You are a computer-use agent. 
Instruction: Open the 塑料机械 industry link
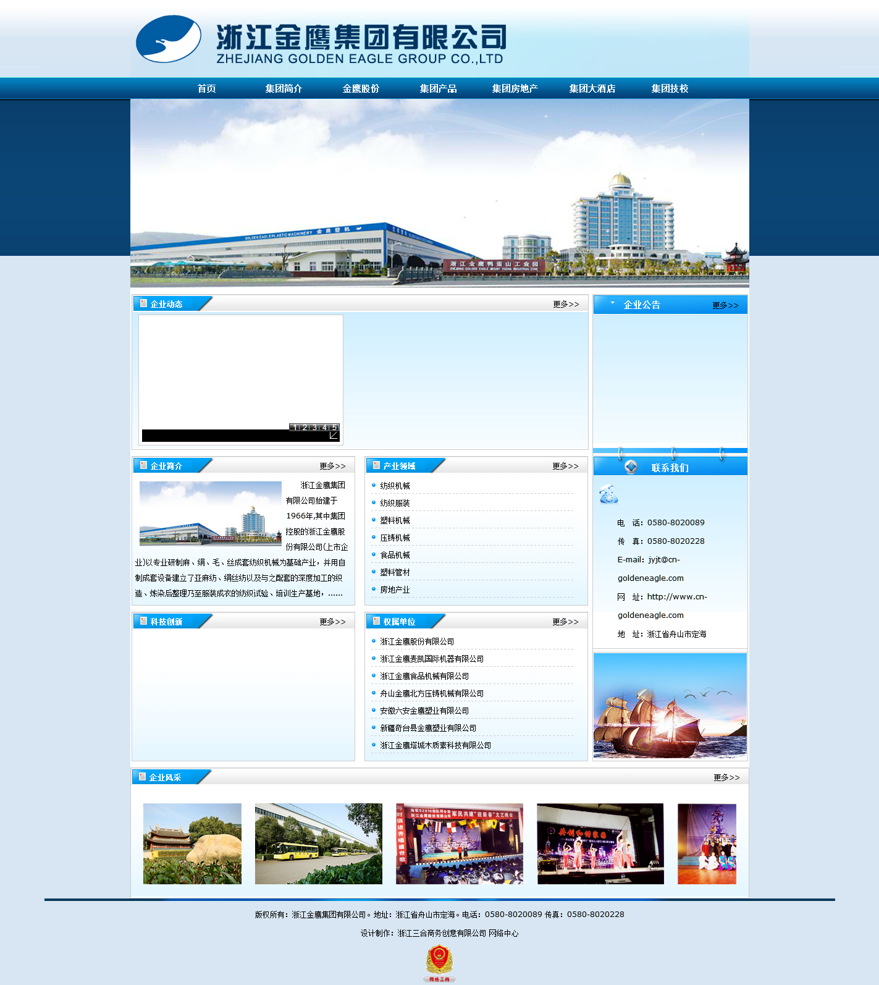pyautogui.click(x=395, y=520)
